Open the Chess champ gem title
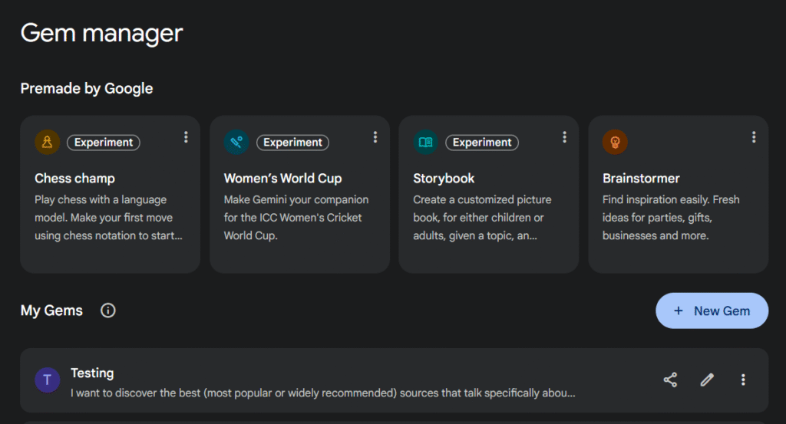Viewport: 786px width, 424px height. 74,179
